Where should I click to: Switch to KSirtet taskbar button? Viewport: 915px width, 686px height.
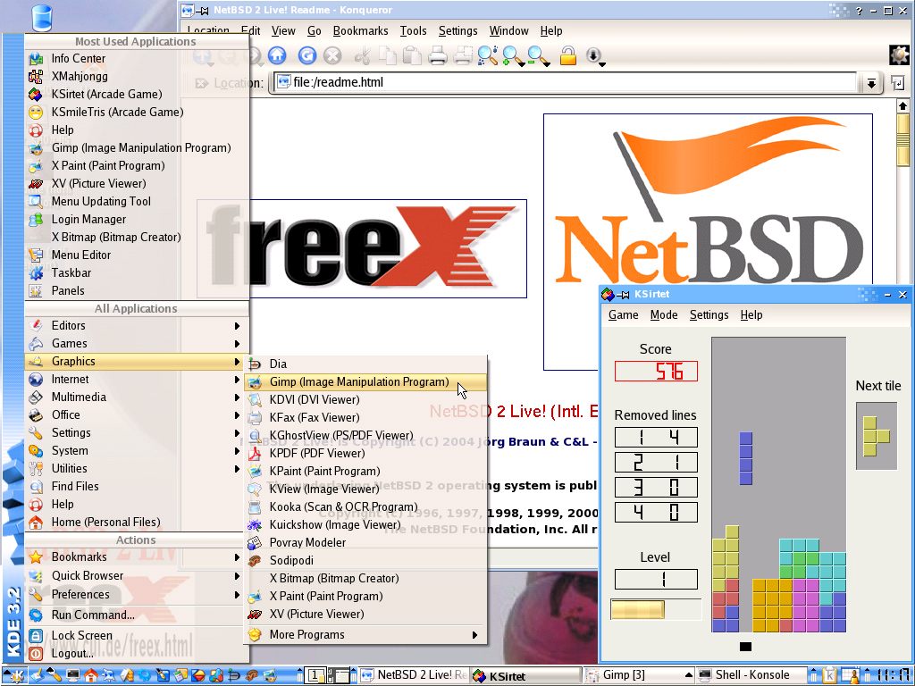pyautogui.click(x=525, y=675)
